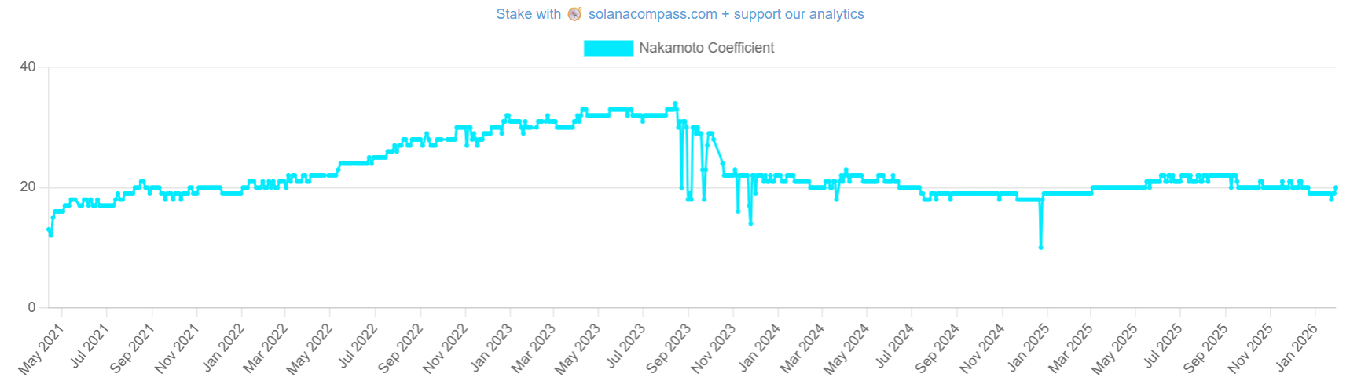
Task: Click the highest peak data point before Sep 2023
Action: (x=675, y=103)
